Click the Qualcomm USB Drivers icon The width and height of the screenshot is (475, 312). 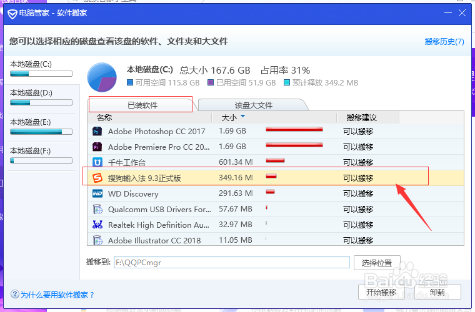click(x=97, y=210)
